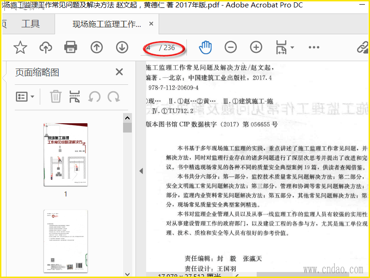The height and width of the screenshot is (278, 370).
Task: Collapse the left navigation pane arrow
Action: point(141,171)
